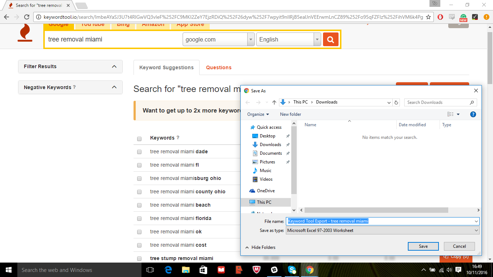Open the red stop-hand ad blocker extension

[440, 17]
